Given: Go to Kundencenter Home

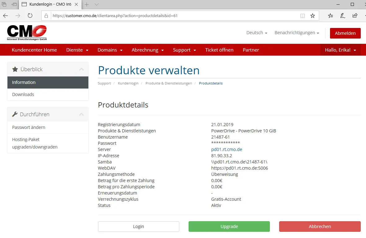Looking at the screenshot, I should click(x=34, y=50).
